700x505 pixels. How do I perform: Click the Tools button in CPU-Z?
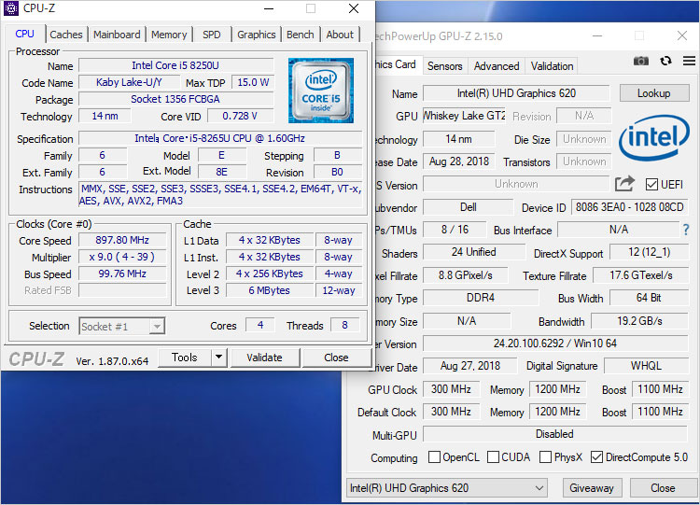185,358
